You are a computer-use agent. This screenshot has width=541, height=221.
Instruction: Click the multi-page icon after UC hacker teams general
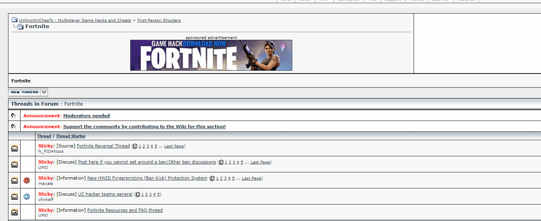click(x=137, y=194)
